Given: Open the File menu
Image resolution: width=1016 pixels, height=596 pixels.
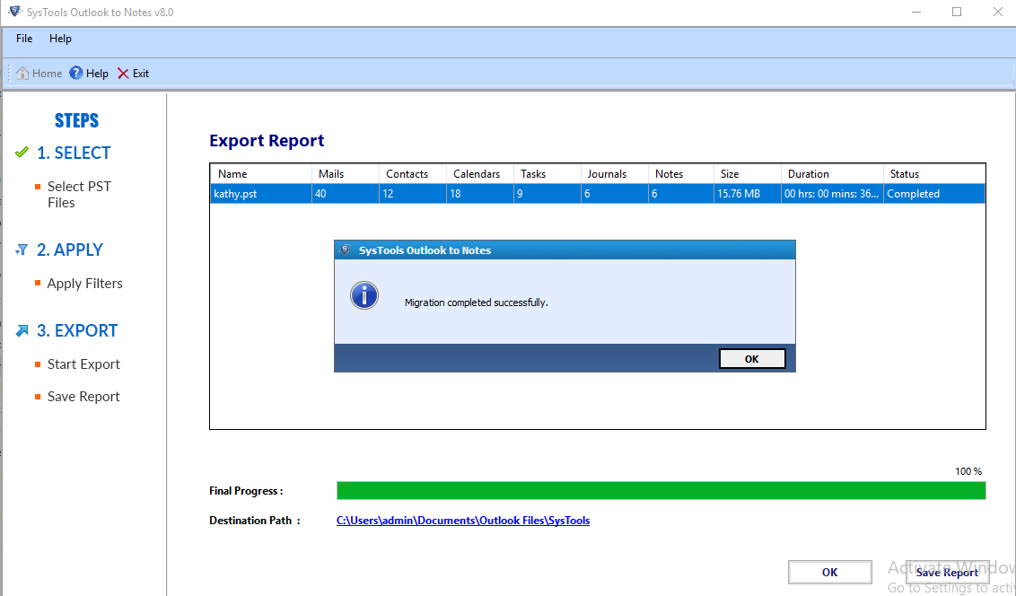Looking at the screenshot, I should [x=24, y=39].
